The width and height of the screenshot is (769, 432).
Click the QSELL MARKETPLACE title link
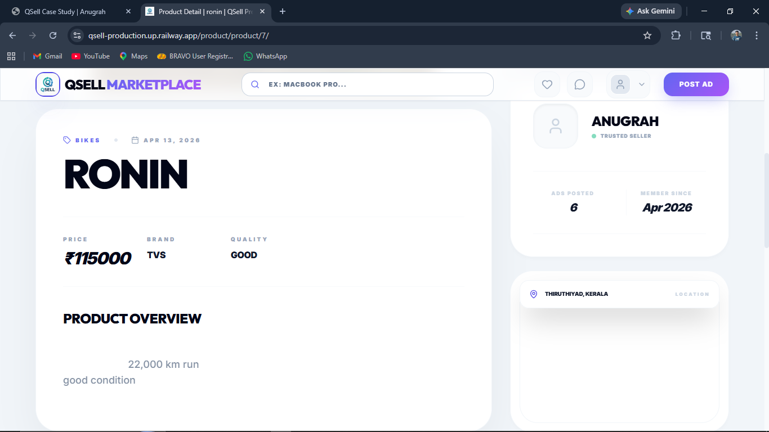point(133,84)
